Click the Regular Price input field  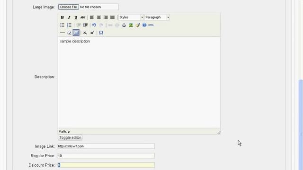coord(106,156)
